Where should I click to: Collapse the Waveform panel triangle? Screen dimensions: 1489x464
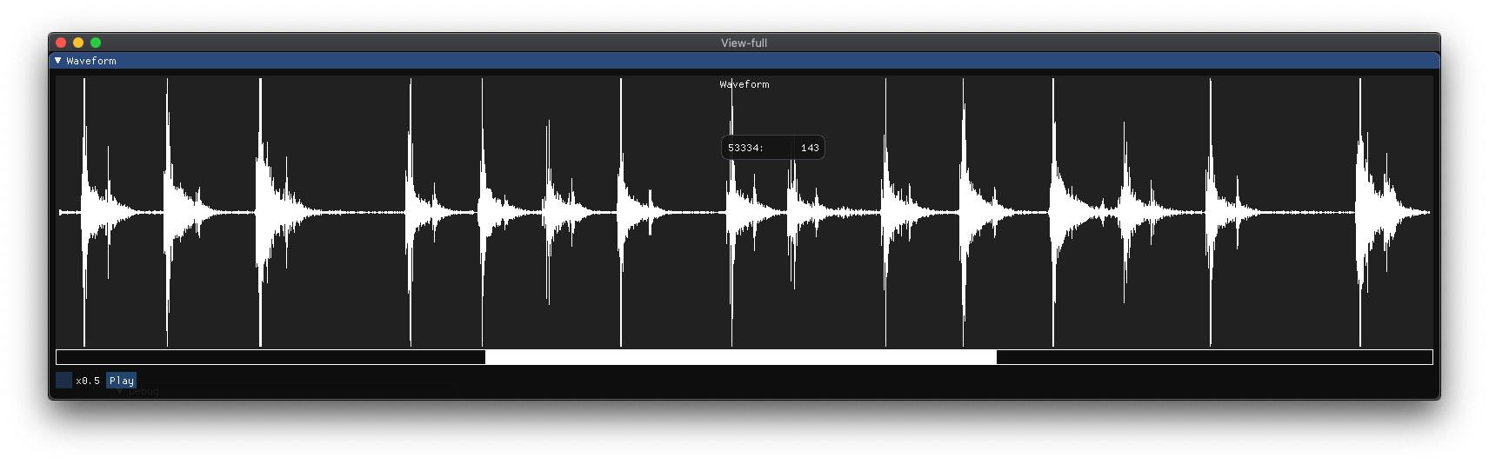click(58, 61)
